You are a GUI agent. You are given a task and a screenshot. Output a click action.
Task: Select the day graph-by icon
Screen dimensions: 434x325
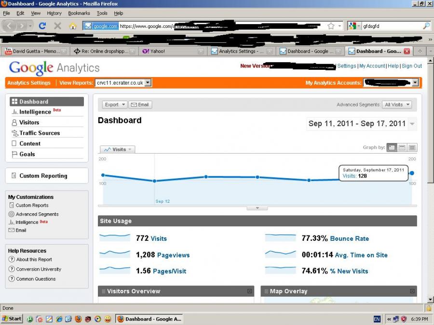pyautogui.click(x=392, y=148)
